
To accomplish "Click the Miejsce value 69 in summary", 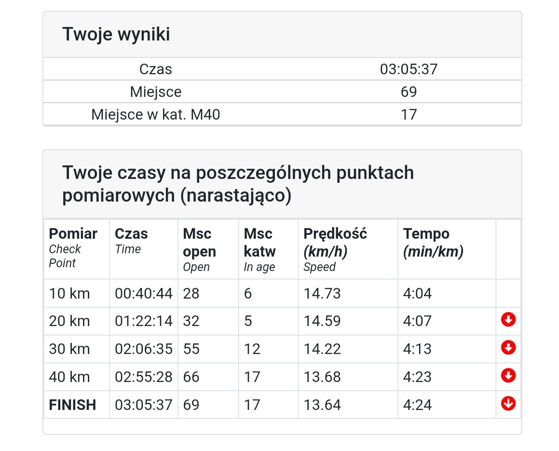I will (409, 92).
